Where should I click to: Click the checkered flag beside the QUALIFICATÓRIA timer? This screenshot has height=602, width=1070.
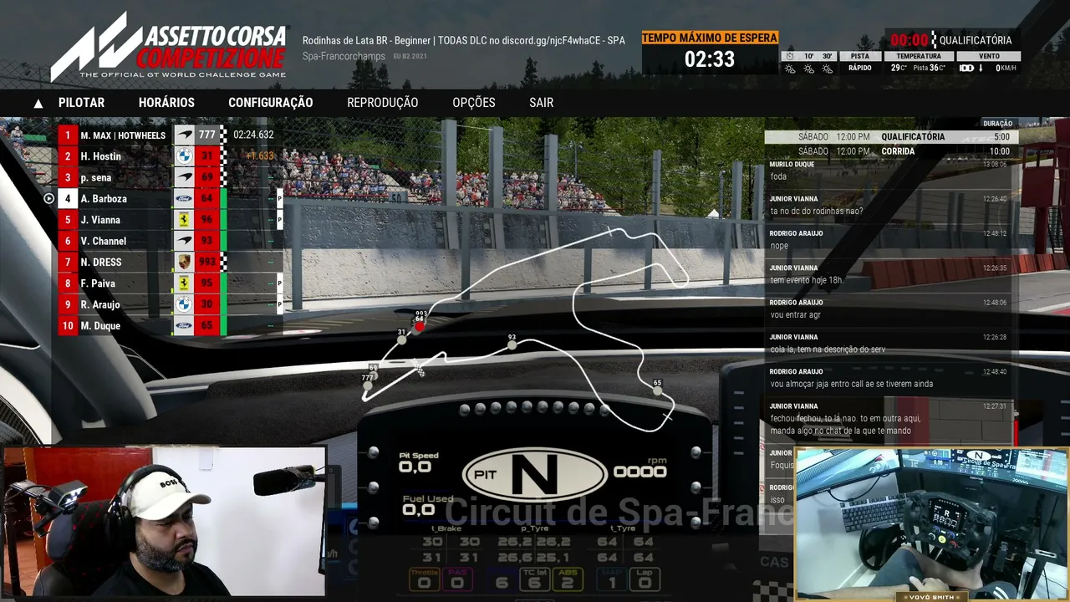tap(933, 40)
